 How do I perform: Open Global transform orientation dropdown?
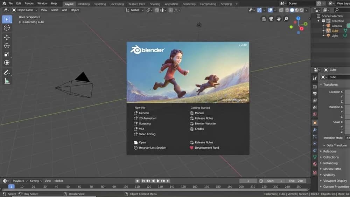[x=135, y=10]
